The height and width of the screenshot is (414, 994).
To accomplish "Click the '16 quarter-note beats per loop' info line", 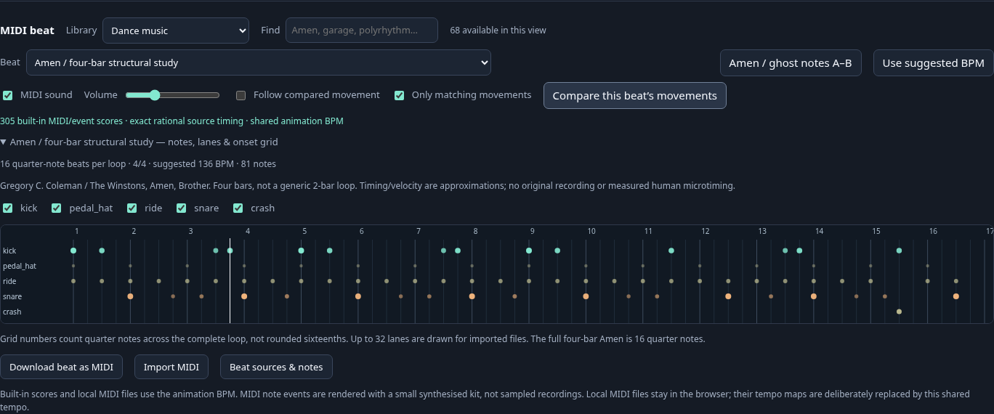I will coord(138,164).
